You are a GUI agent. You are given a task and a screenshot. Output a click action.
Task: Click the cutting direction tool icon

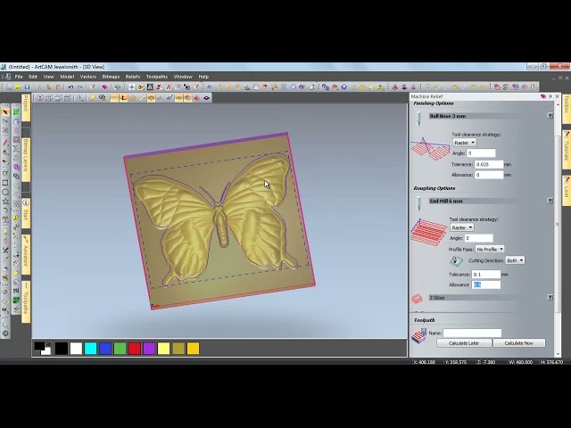point(456,260)
